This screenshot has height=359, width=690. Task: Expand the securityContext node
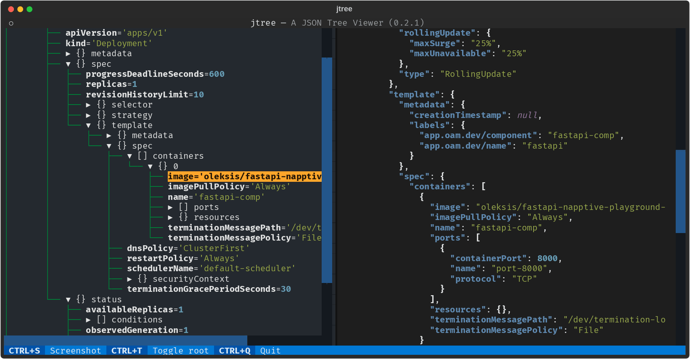130,279
